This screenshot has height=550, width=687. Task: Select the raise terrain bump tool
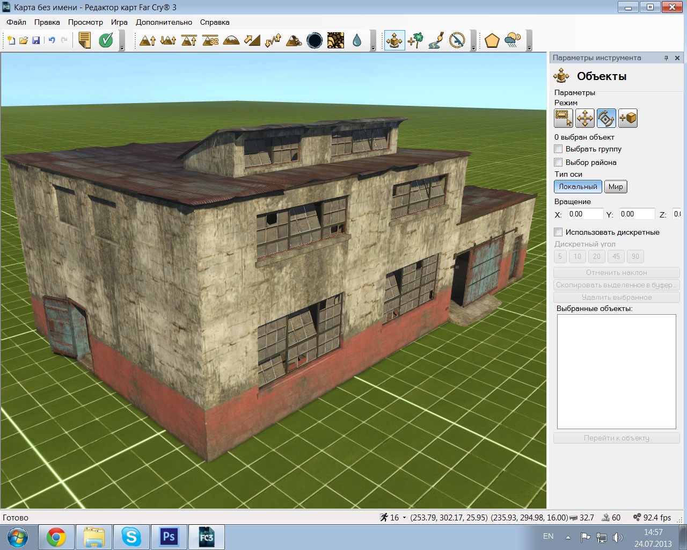click(x=148, y=40)
